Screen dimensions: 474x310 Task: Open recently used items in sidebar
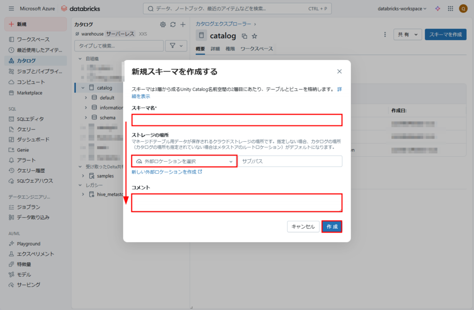pyautogui.click(x=36, y=50)
